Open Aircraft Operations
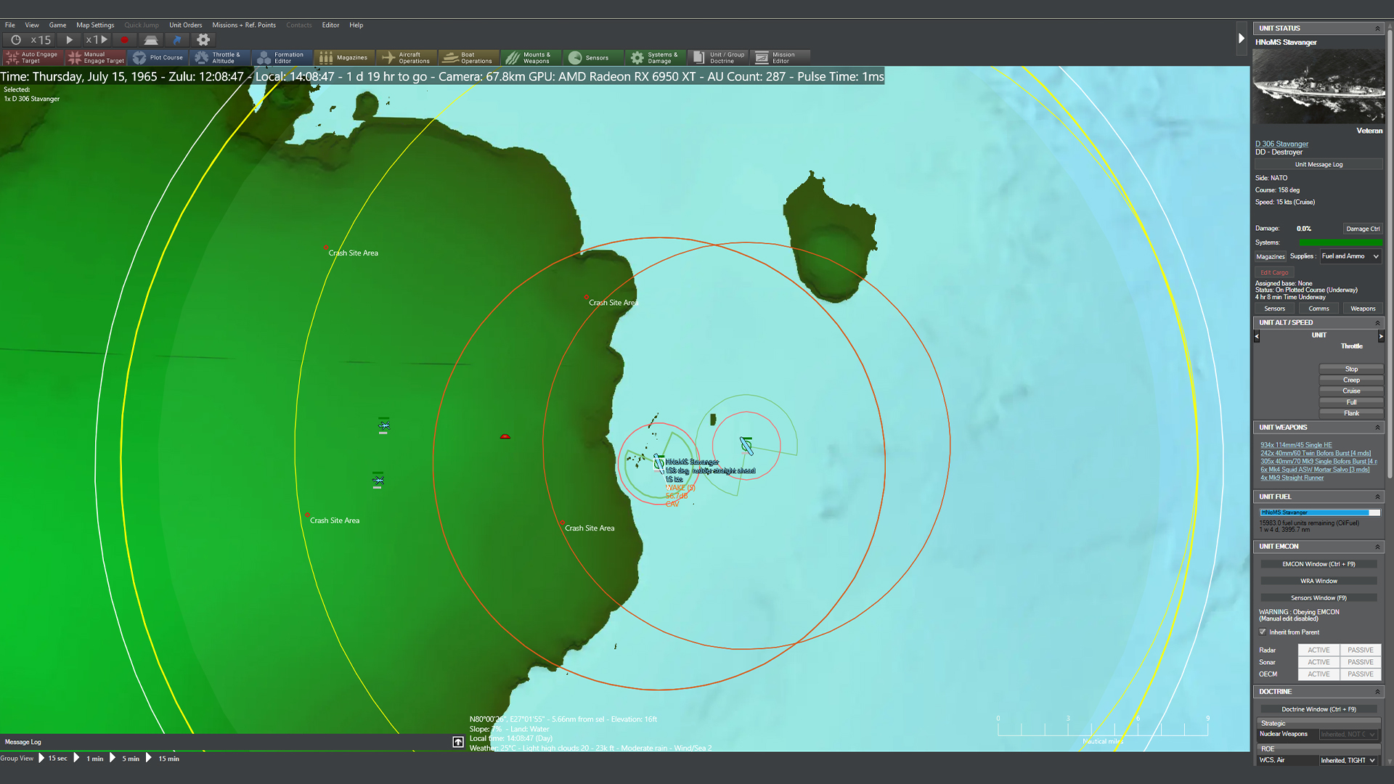 coord(407,57)
